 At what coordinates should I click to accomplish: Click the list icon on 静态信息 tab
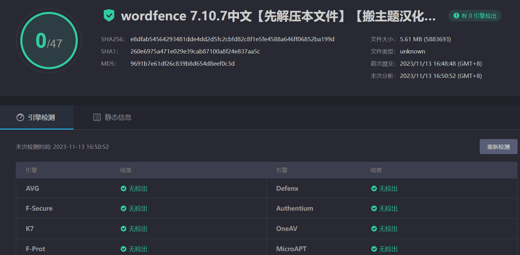pos(97,117)
